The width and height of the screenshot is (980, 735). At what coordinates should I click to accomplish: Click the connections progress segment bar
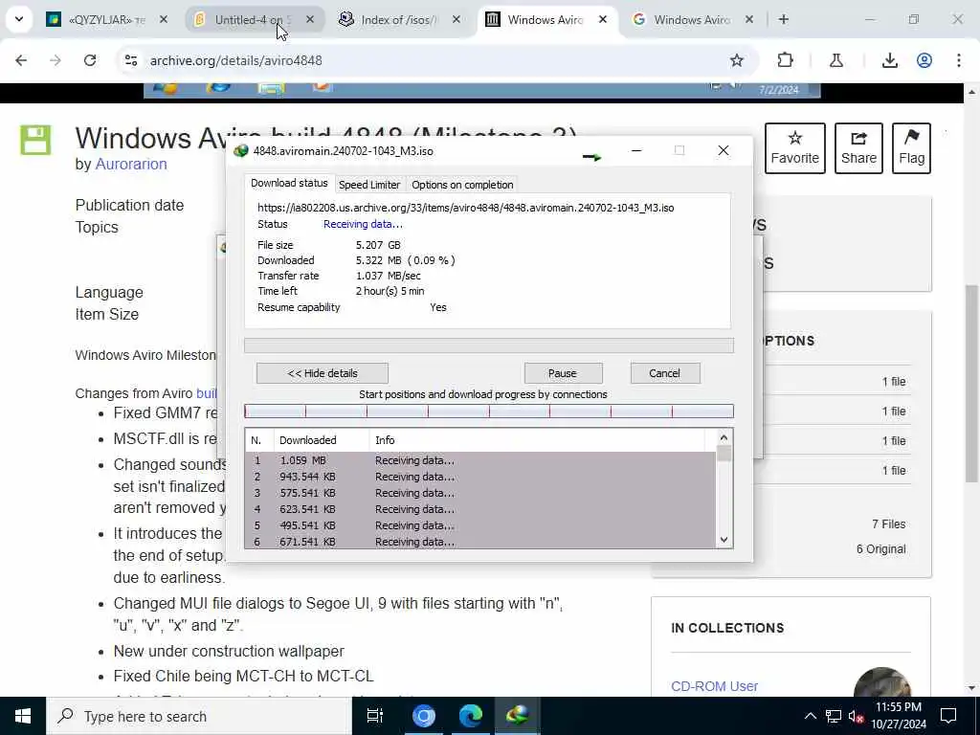(x=489, y=412)
